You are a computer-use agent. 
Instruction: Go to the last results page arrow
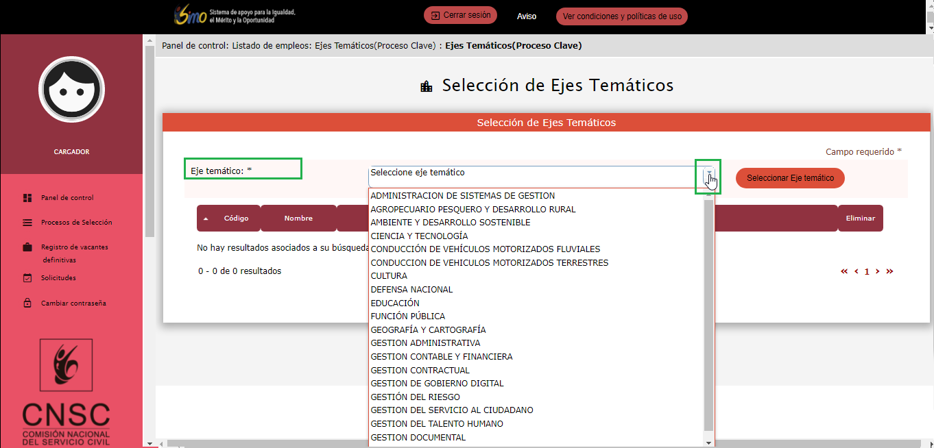click(889, 271)
